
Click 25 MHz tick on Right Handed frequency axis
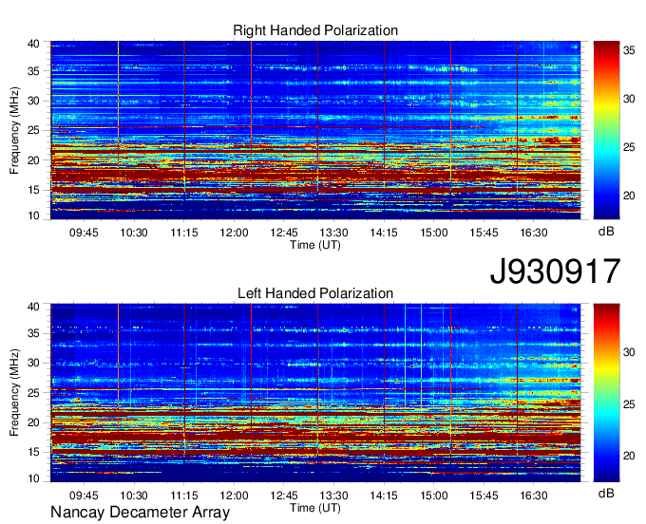pyautogui.click(x=33, y=130)
